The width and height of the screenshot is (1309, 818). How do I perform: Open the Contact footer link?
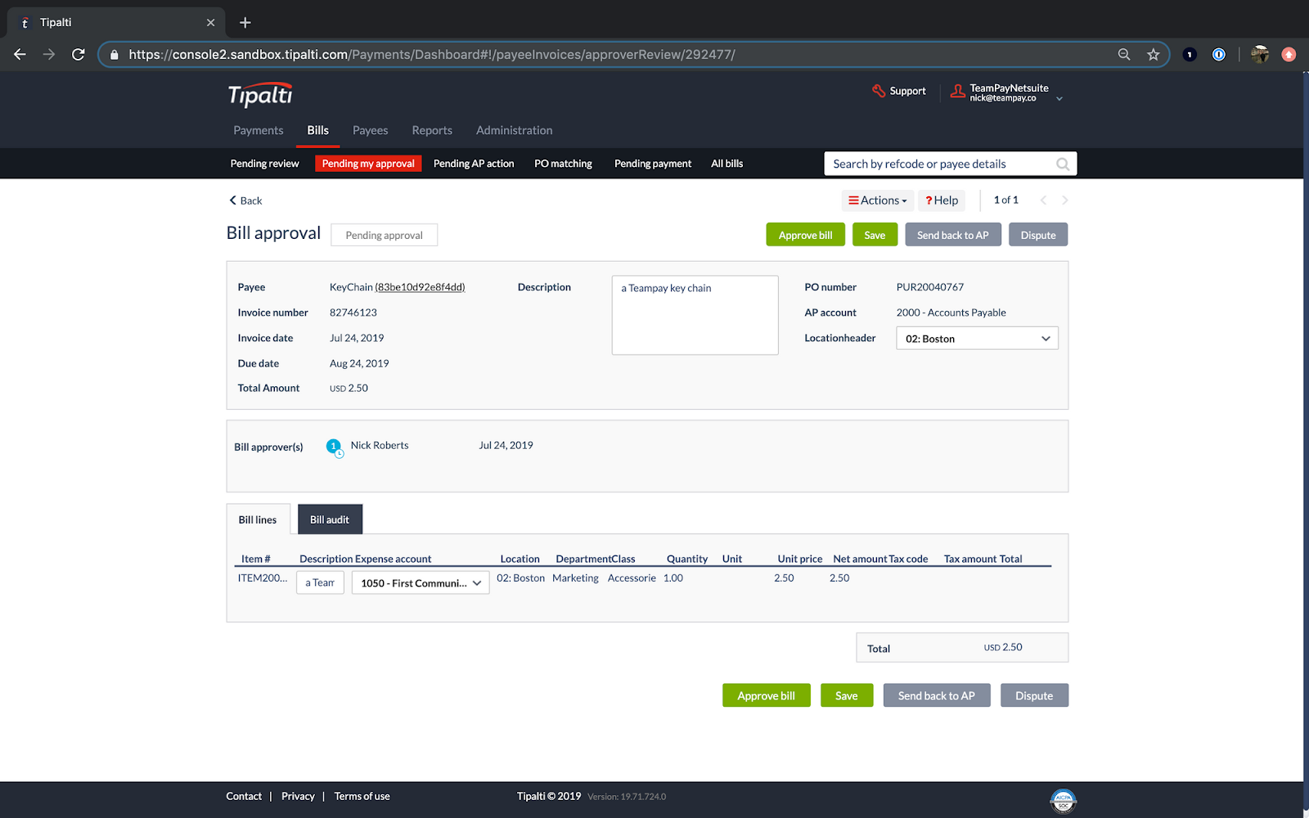tap(244, 796)
